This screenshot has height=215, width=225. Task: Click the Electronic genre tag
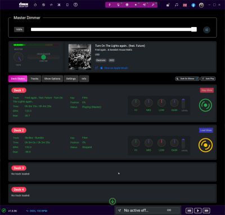pyautogui.click(x=101, y=60)
